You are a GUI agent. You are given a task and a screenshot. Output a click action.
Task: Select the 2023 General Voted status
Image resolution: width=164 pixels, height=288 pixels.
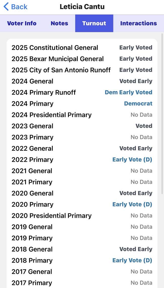pos(144,126)
